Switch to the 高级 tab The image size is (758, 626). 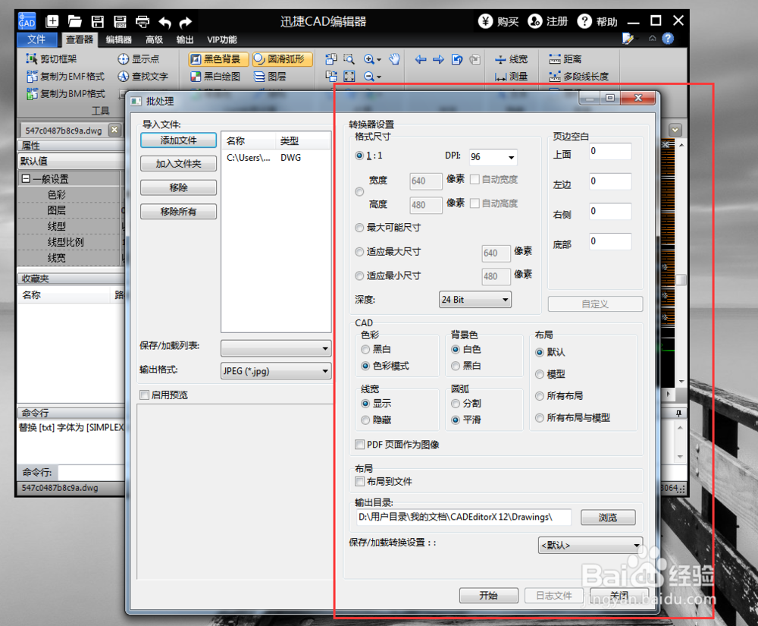[154, 39]
